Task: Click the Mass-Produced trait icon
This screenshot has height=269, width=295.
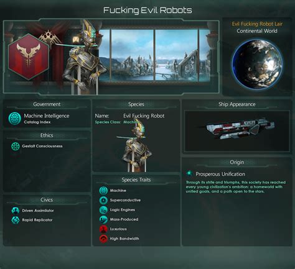Action: pos(103,219)
